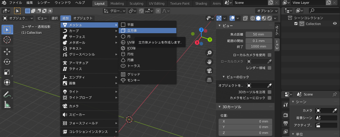
Task: Select 立方体 from mesh submenu
Action: point(148,31)
